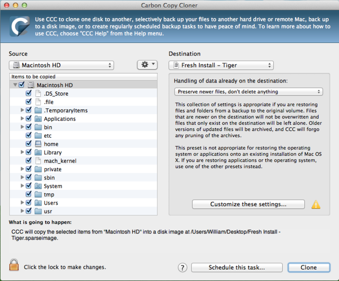This screenshot has height=281, width=339.
Task: Toggle the Library checkbox
Action: click(x=28, y=152)
